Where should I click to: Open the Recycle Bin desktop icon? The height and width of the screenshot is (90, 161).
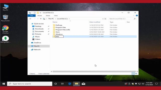(x=6, y=18)
